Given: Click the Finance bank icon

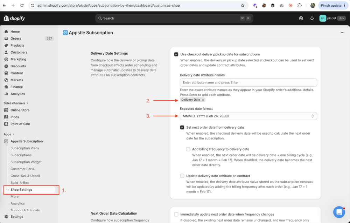Looking at the screenshot, I should click(6, 87).
